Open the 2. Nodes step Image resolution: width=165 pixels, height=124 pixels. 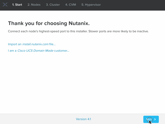(x=34, y=5)
